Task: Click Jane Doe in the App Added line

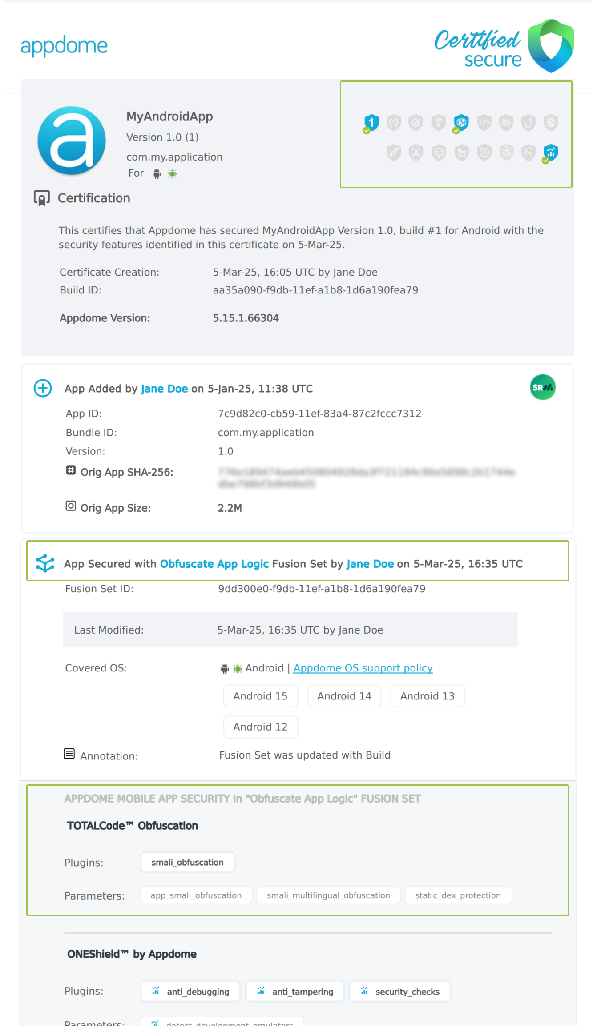Action: pos(164,389)
